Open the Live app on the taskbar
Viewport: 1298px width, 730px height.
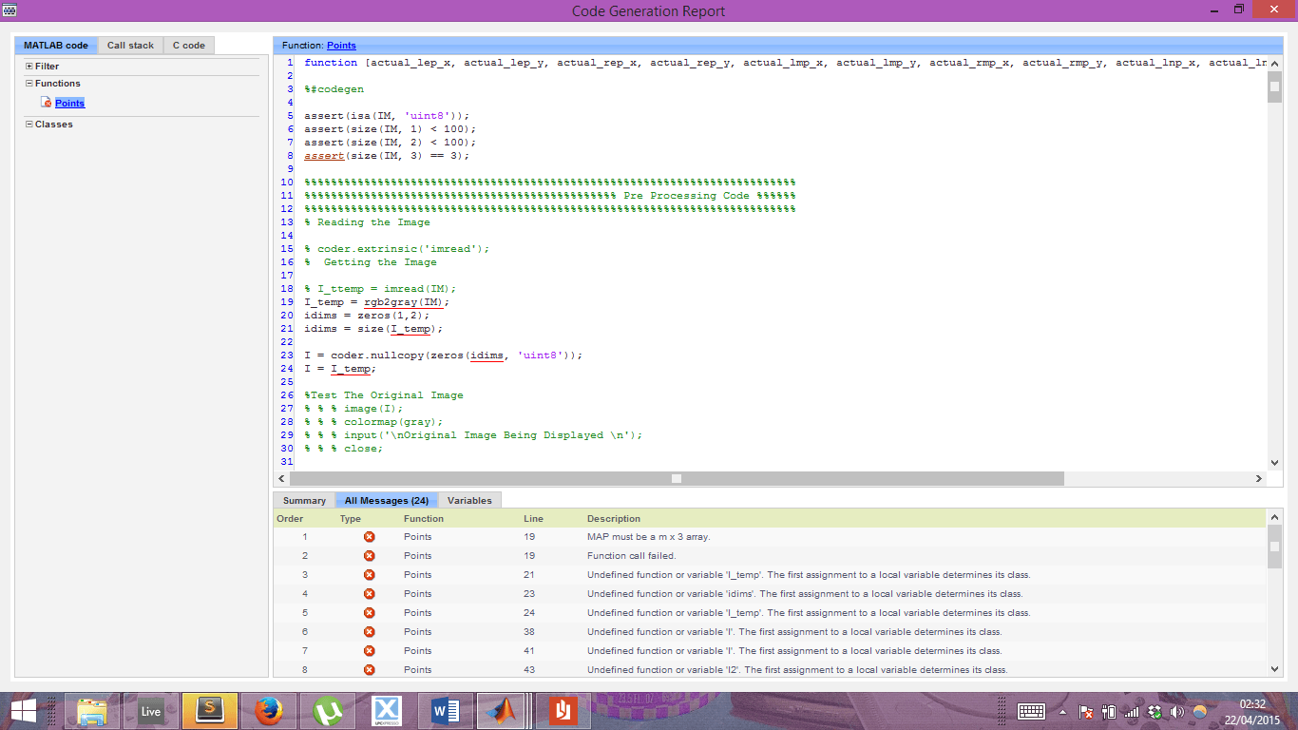coord(150,711)
